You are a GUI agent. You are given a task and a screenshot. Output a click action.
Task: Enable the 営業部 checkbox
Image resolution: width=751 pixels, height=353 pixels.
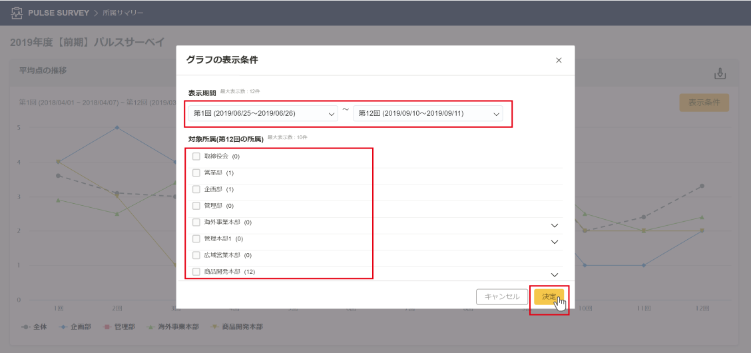196,173
